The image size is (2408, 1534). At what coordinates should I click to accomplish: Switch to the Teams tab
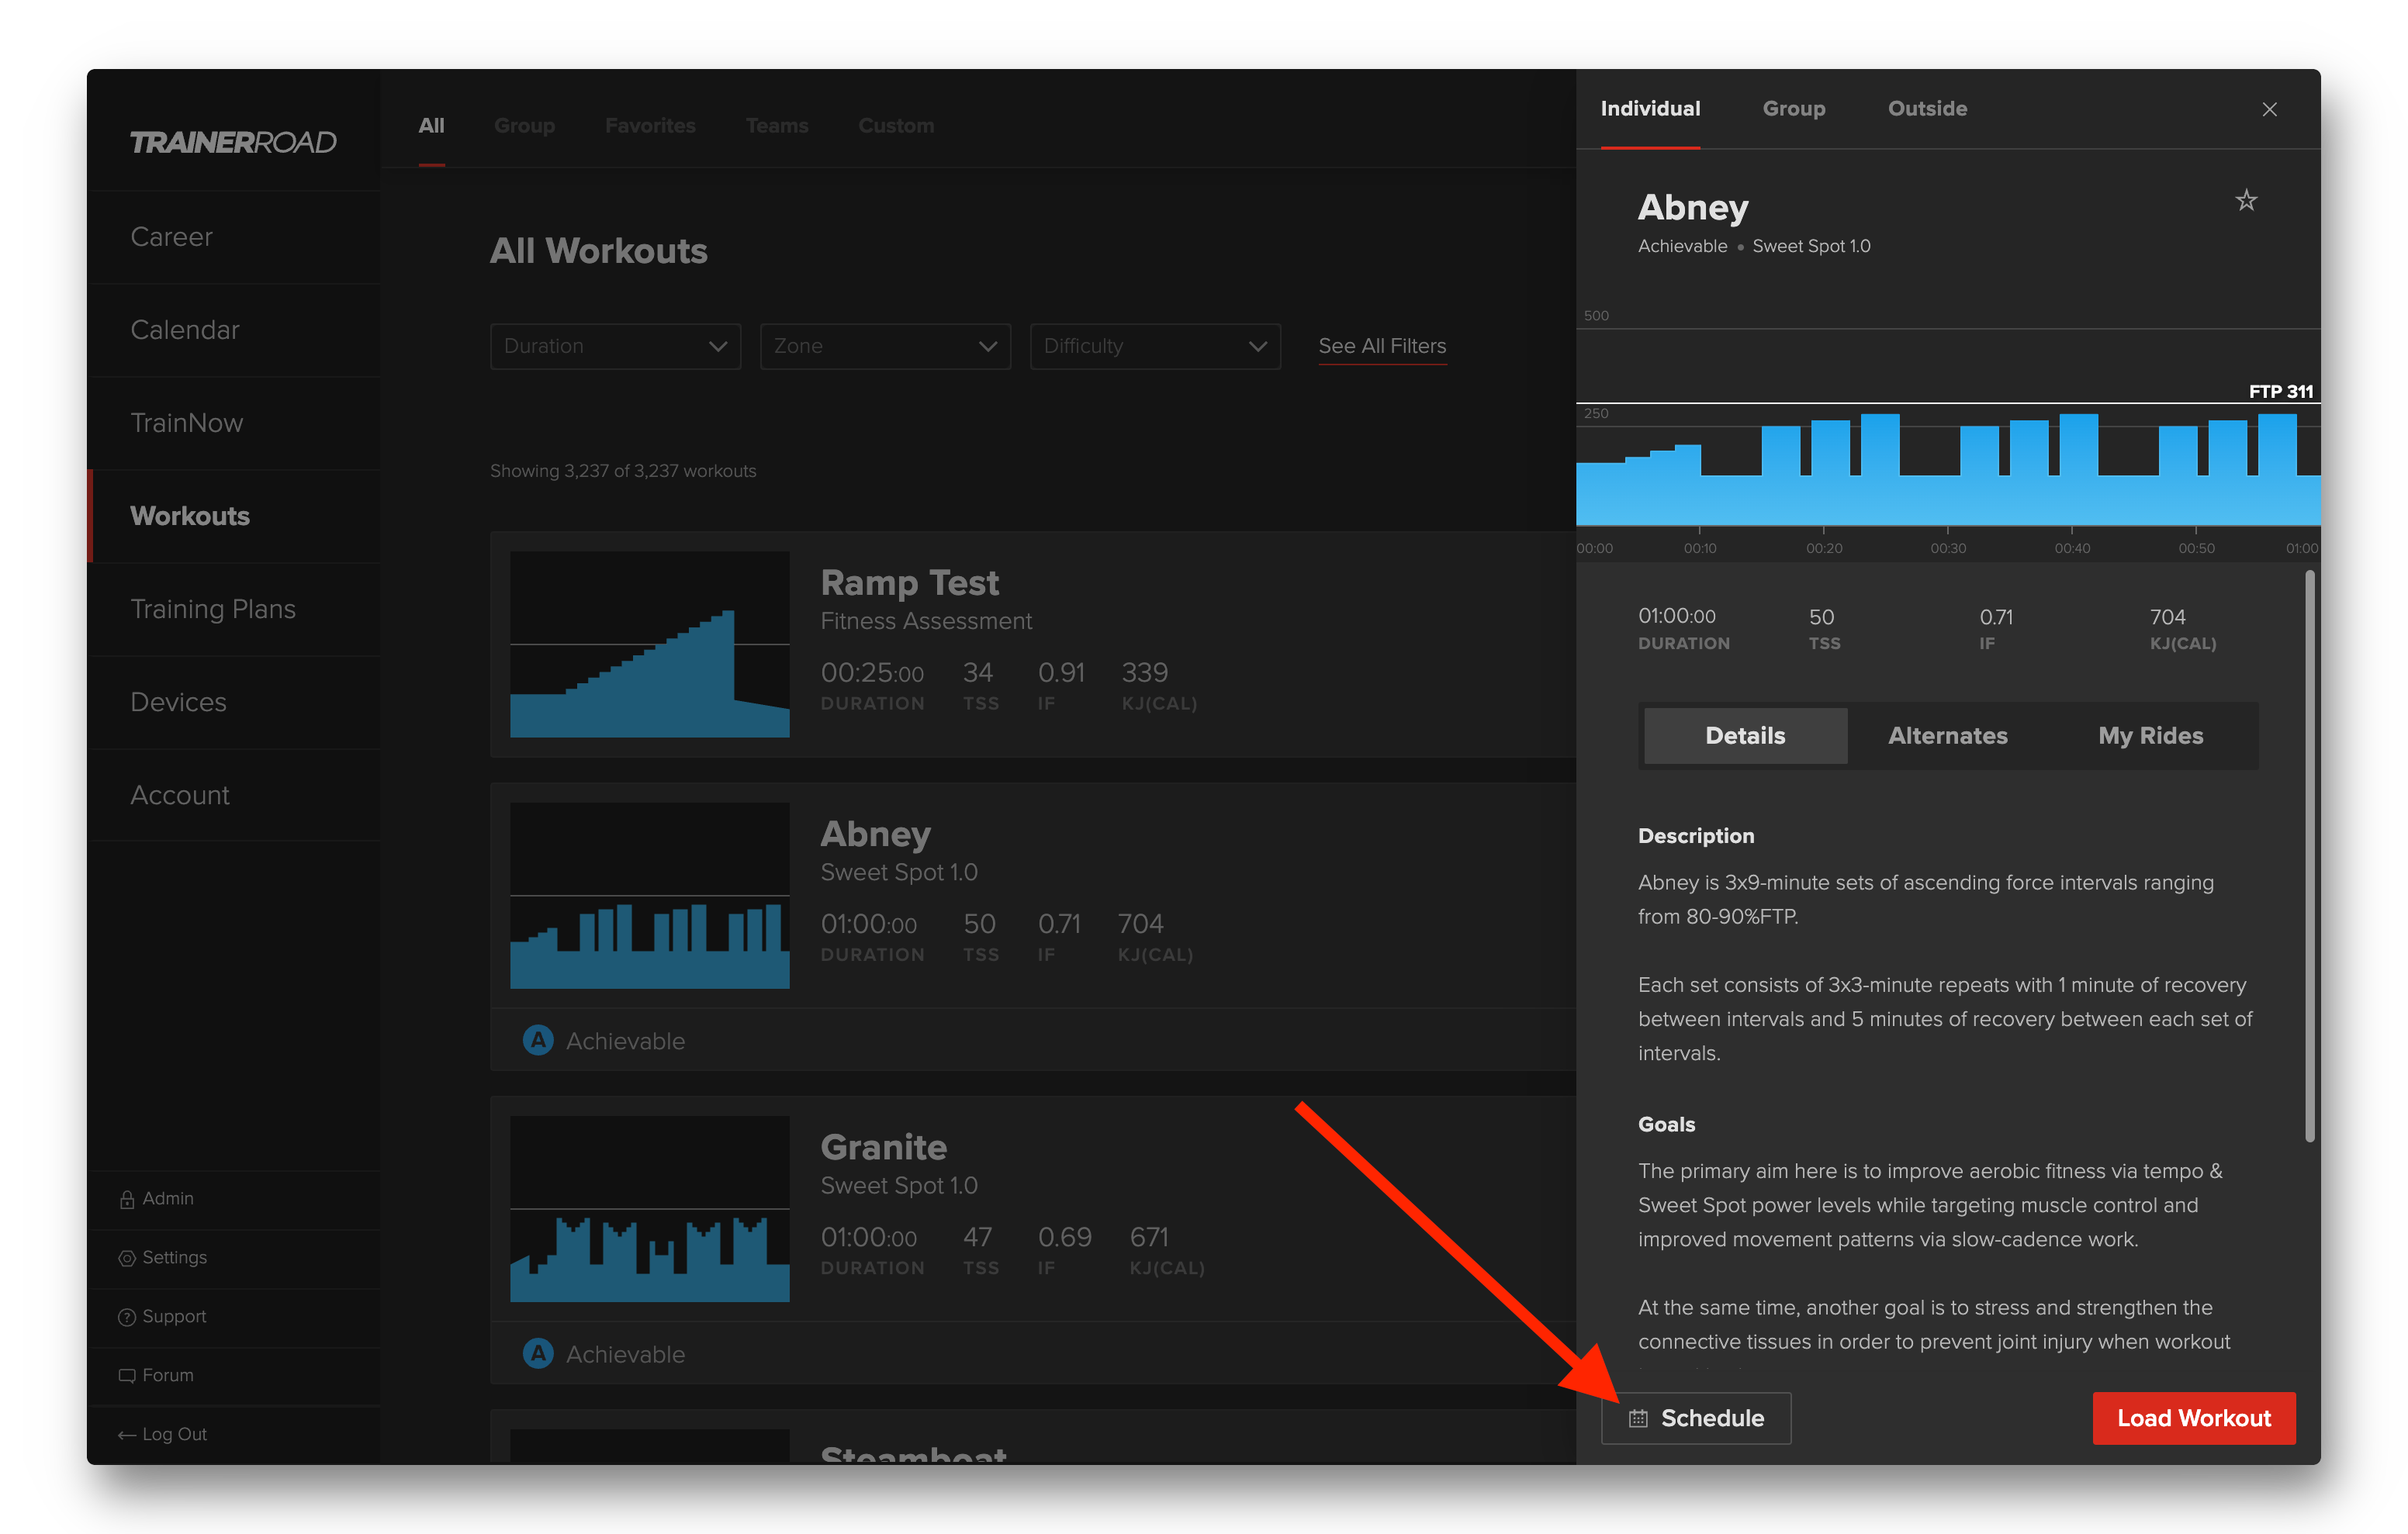point(777,126)
